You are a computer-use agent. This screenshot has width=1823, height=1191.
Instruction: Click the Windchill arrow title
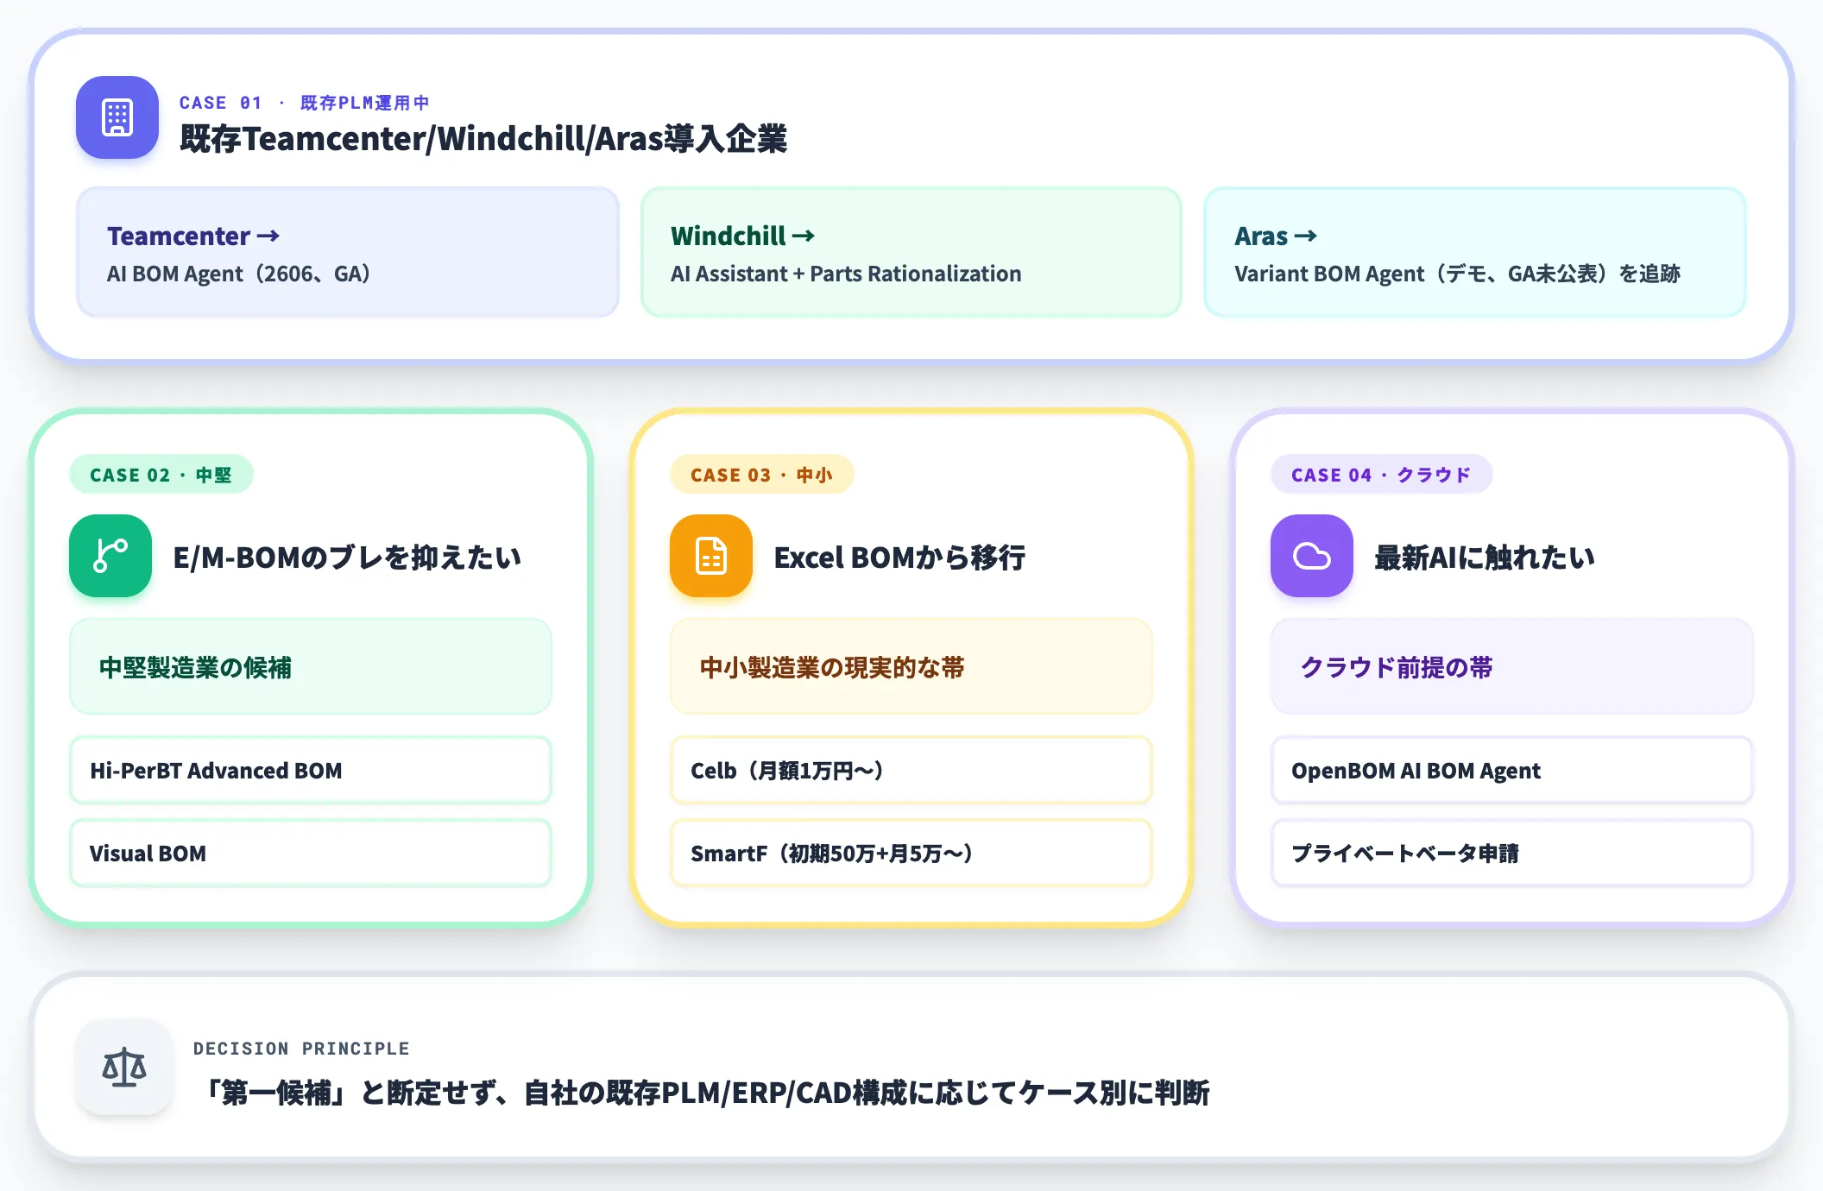(743, 236)
